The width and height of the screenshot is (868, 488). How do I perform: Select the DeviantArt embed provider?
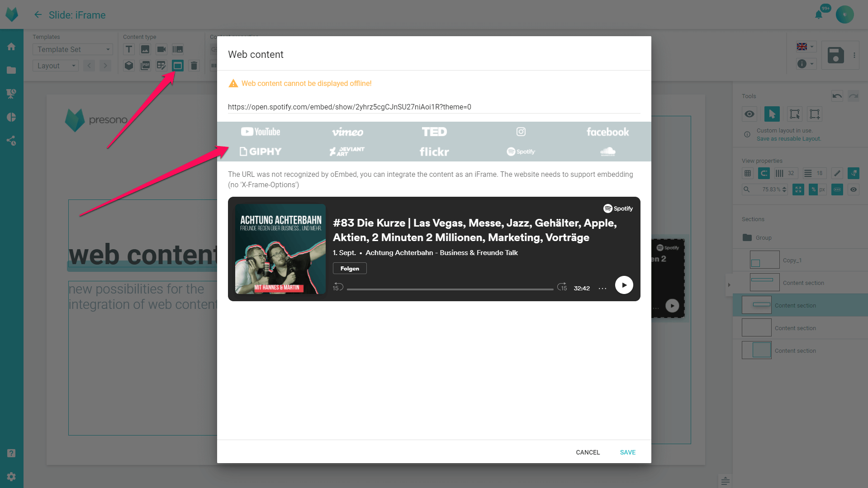[x=347, y=152]
